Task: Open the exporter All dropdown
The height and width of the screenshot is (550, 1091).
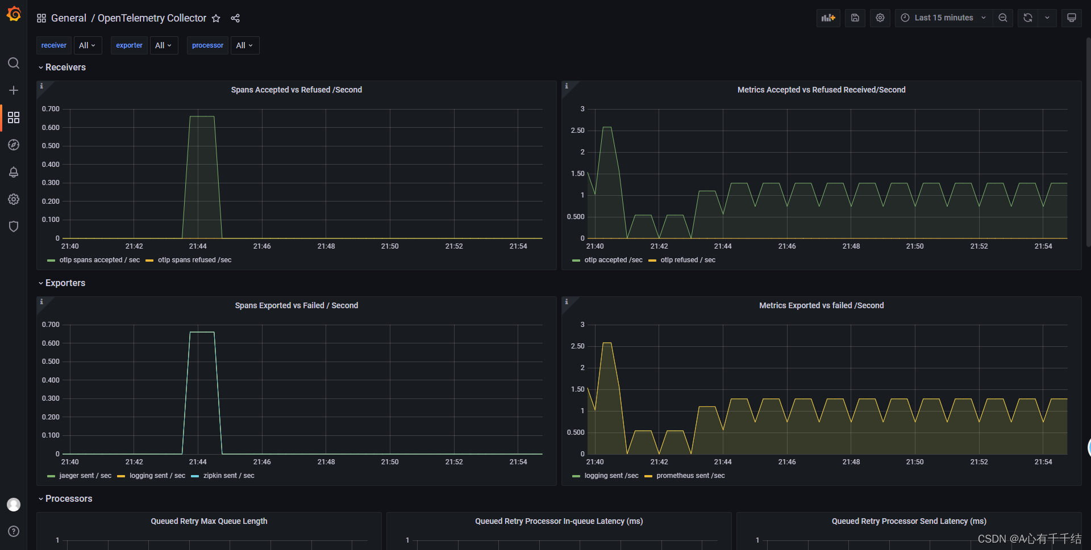Action: 164,45
